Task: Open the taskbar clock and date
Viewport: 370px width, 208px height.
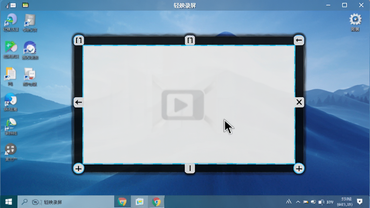Action: [x=345, y=202]
